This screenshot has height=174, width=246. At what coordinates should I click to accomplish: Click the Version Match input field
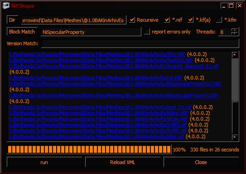point(140,43)
